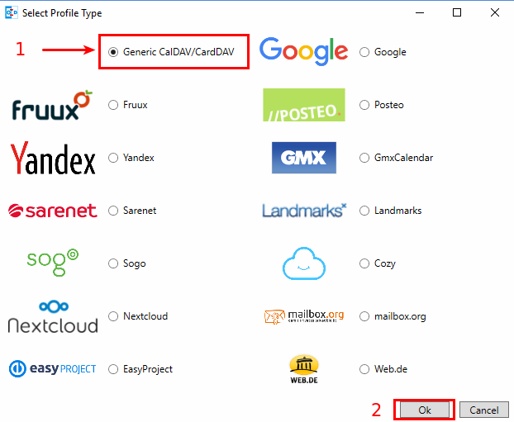Select the mailbox.org radio button

364,316
